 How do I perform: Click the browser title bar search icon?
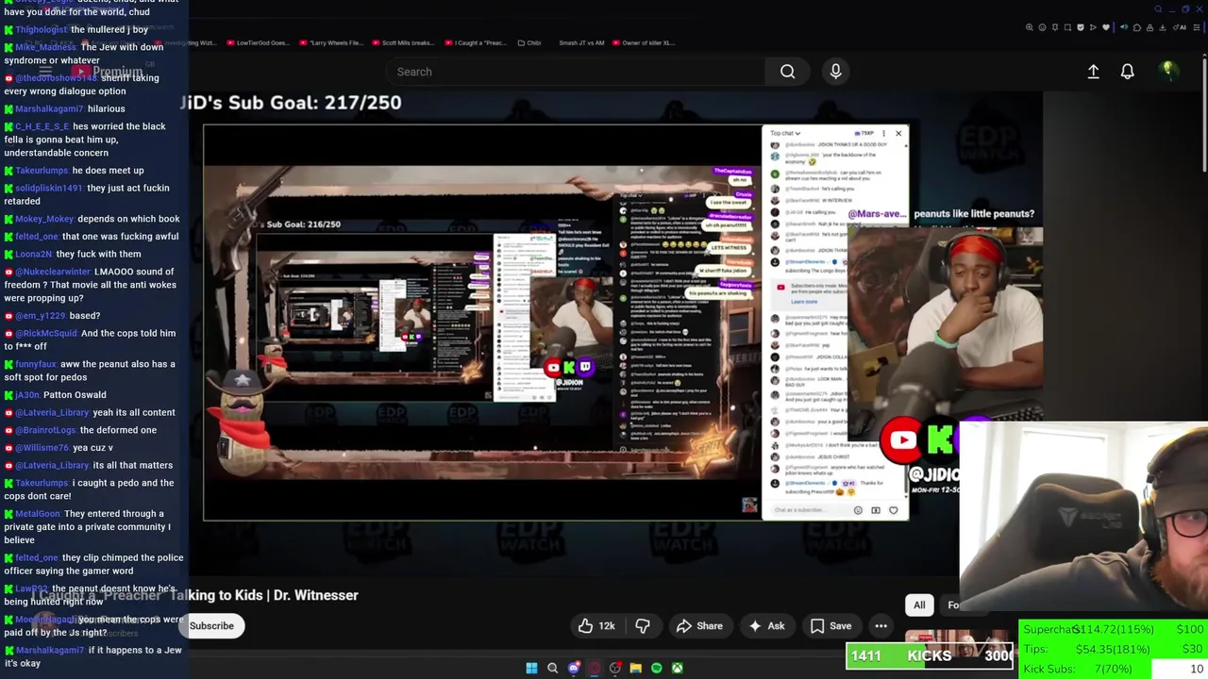(1158, 9)
